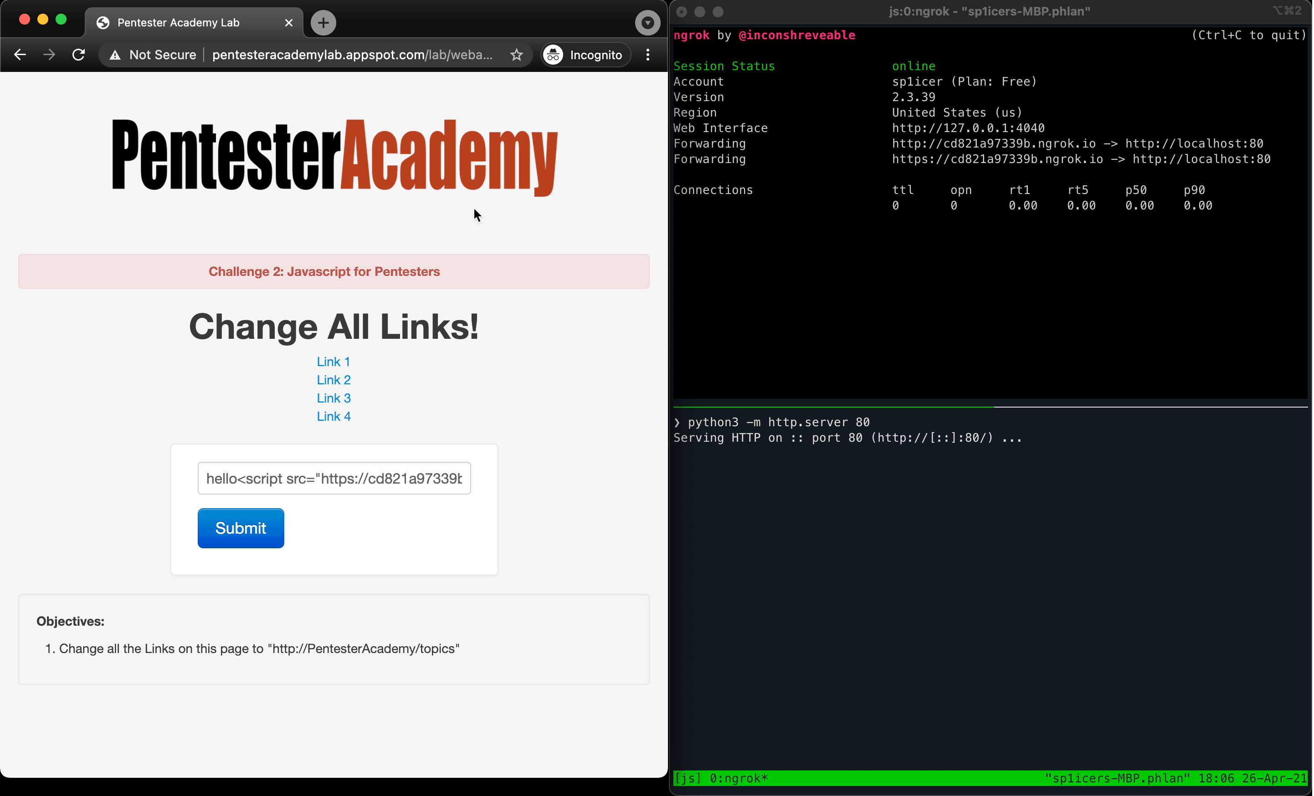Open Link 4

(334, 416)
